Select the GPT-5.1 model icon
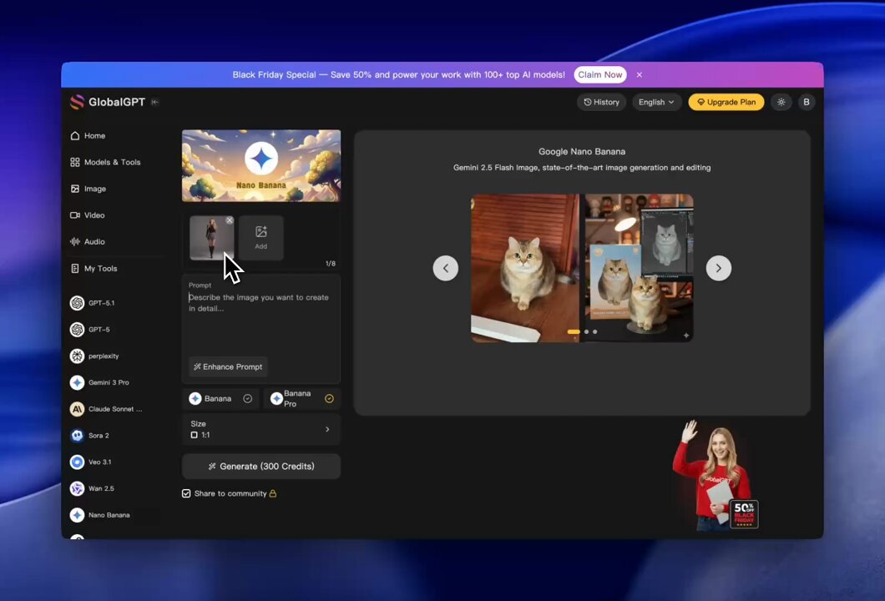885x601 pixels. pos(78,303)
